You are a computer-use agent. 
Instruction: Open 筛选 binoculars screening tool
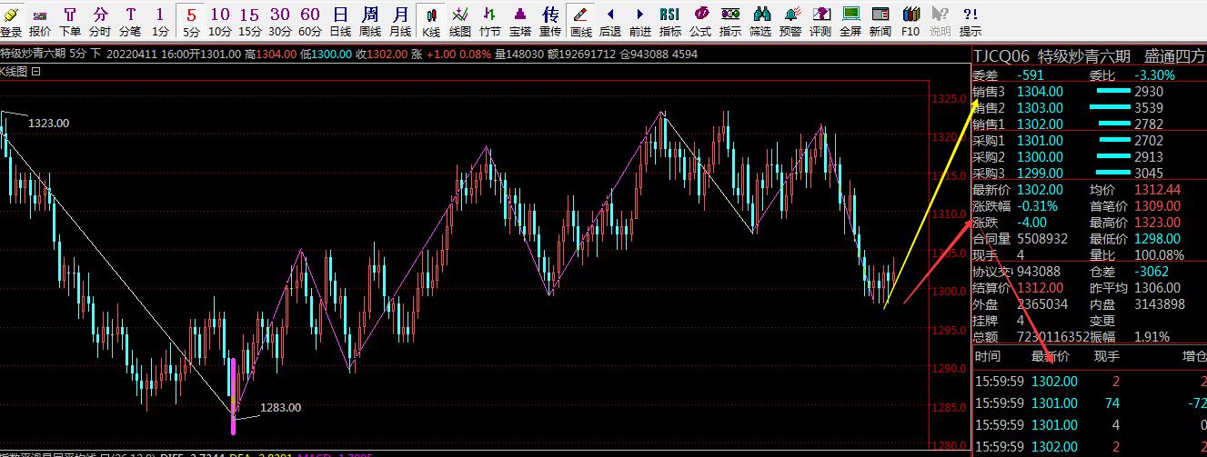(x=760, y=20)
